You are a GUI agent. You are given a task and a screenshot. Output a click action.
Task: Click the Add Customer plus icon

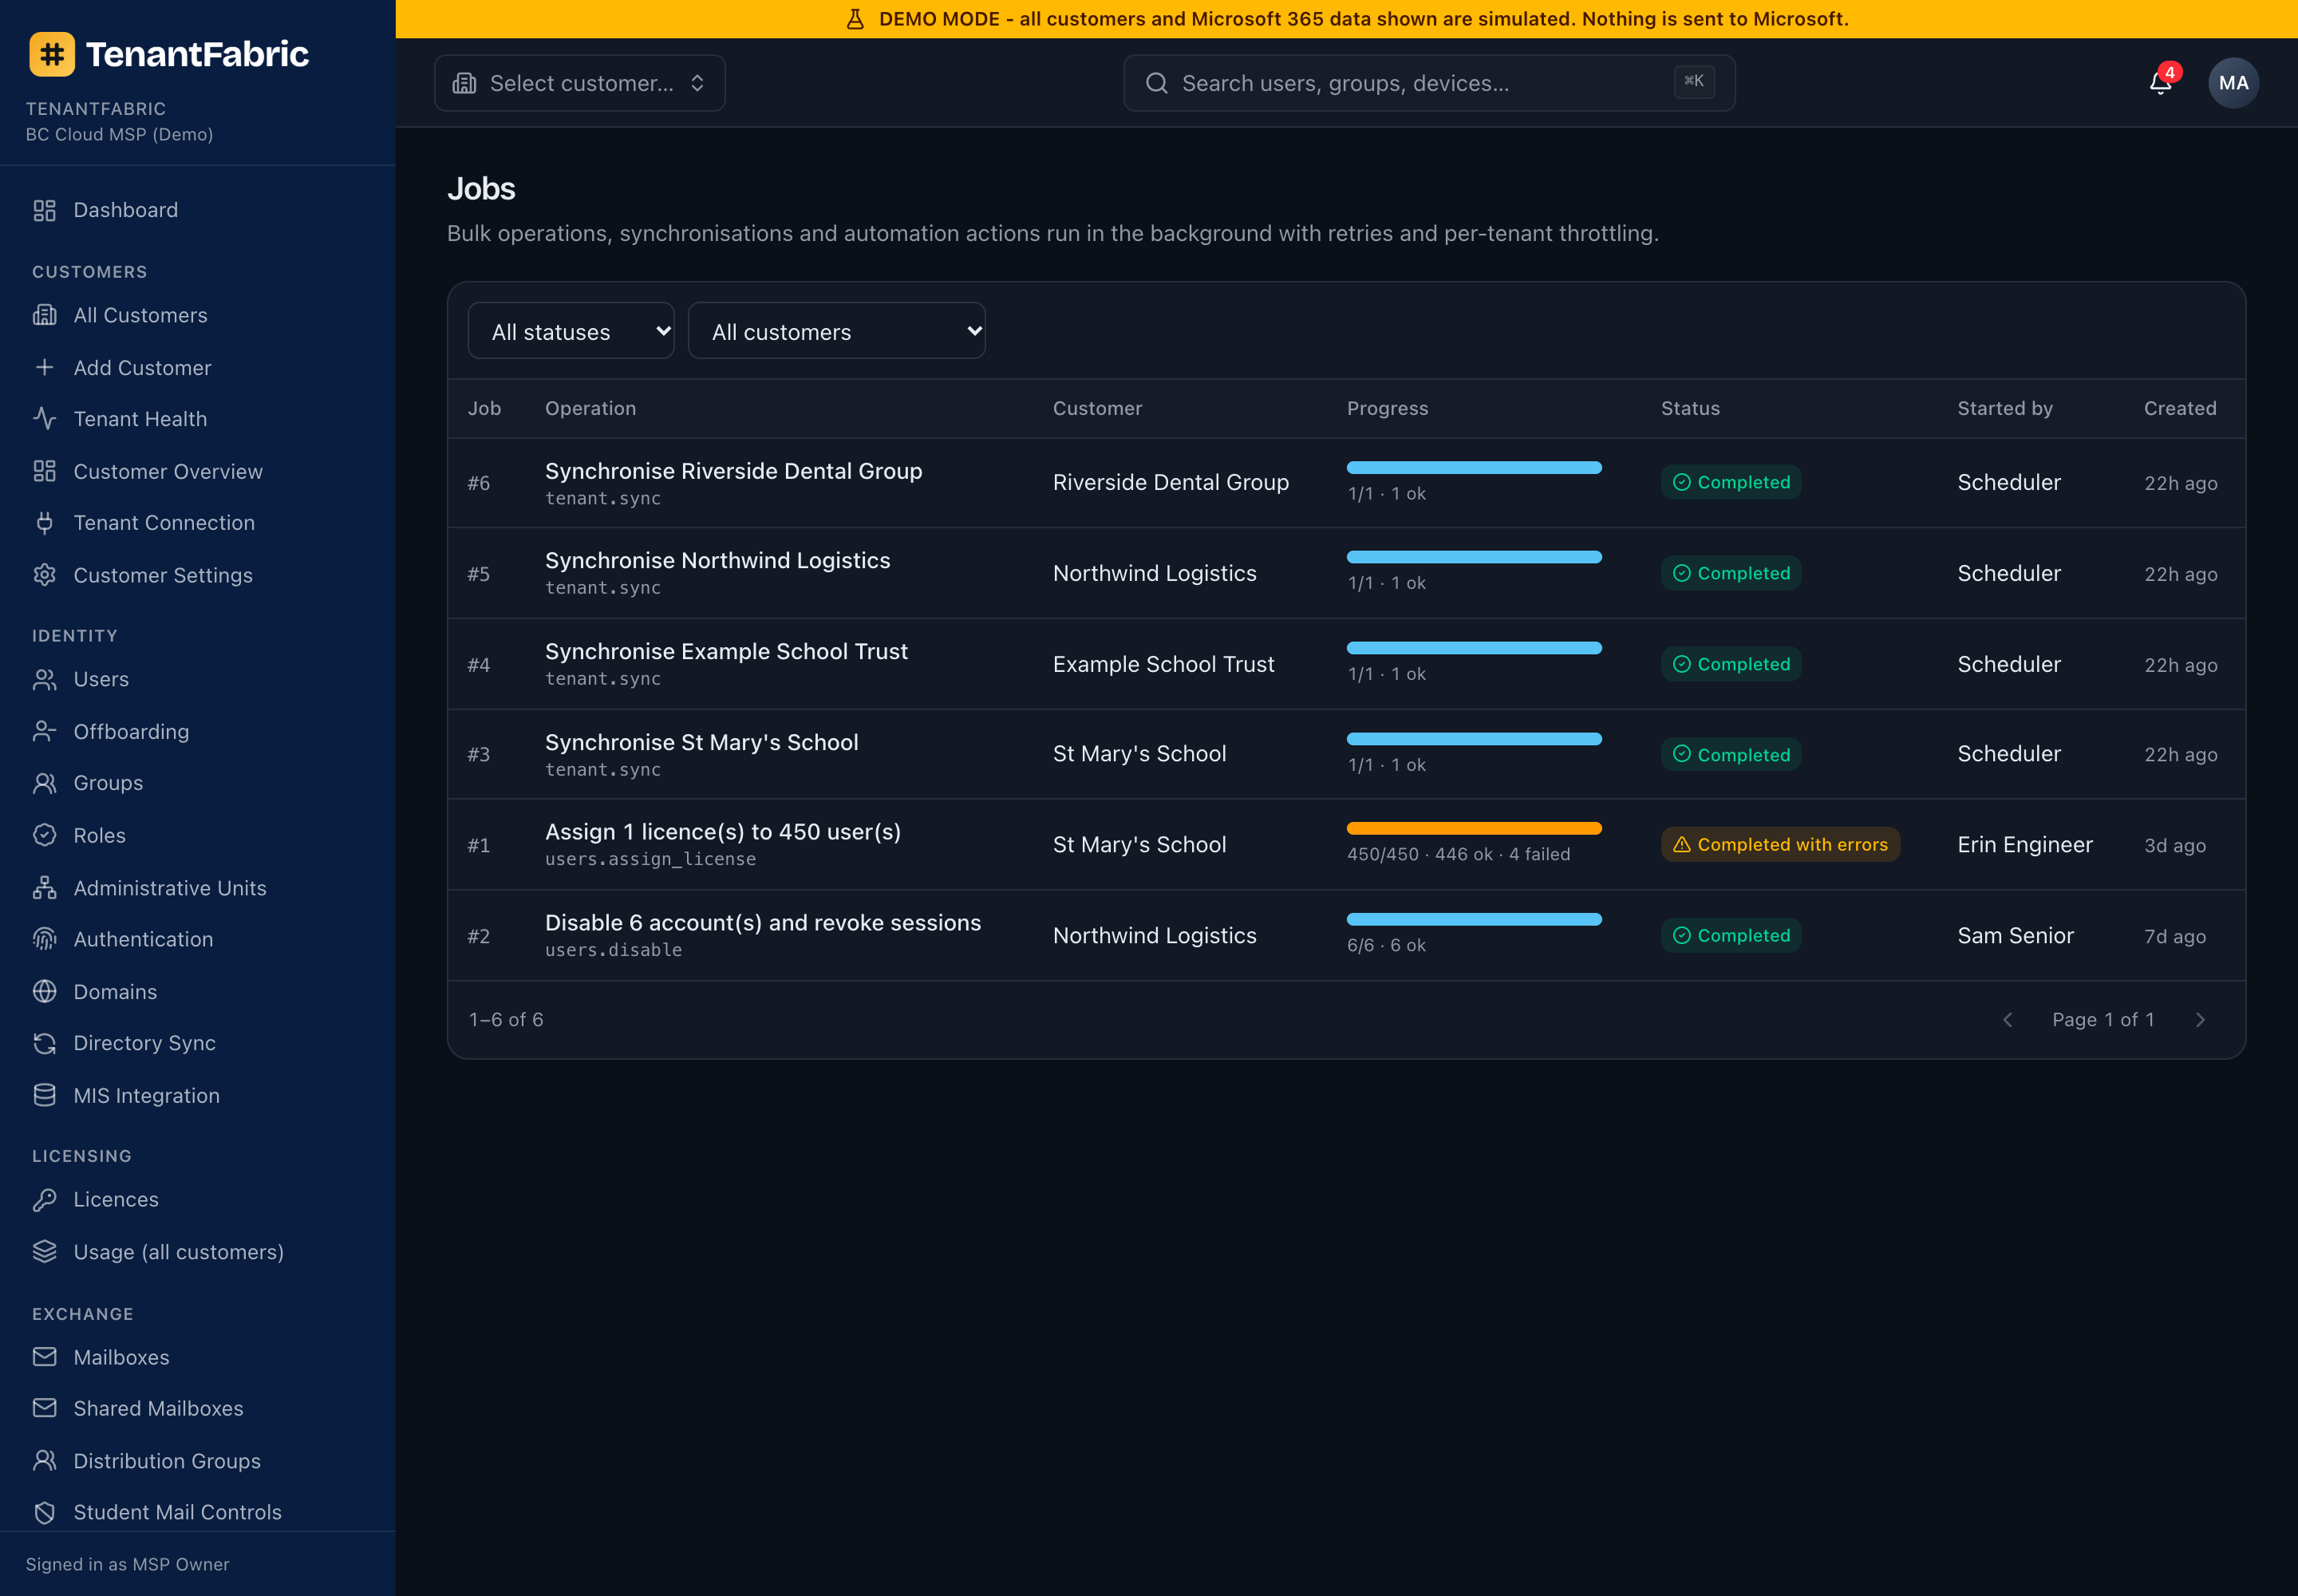(x=44, y=367)
